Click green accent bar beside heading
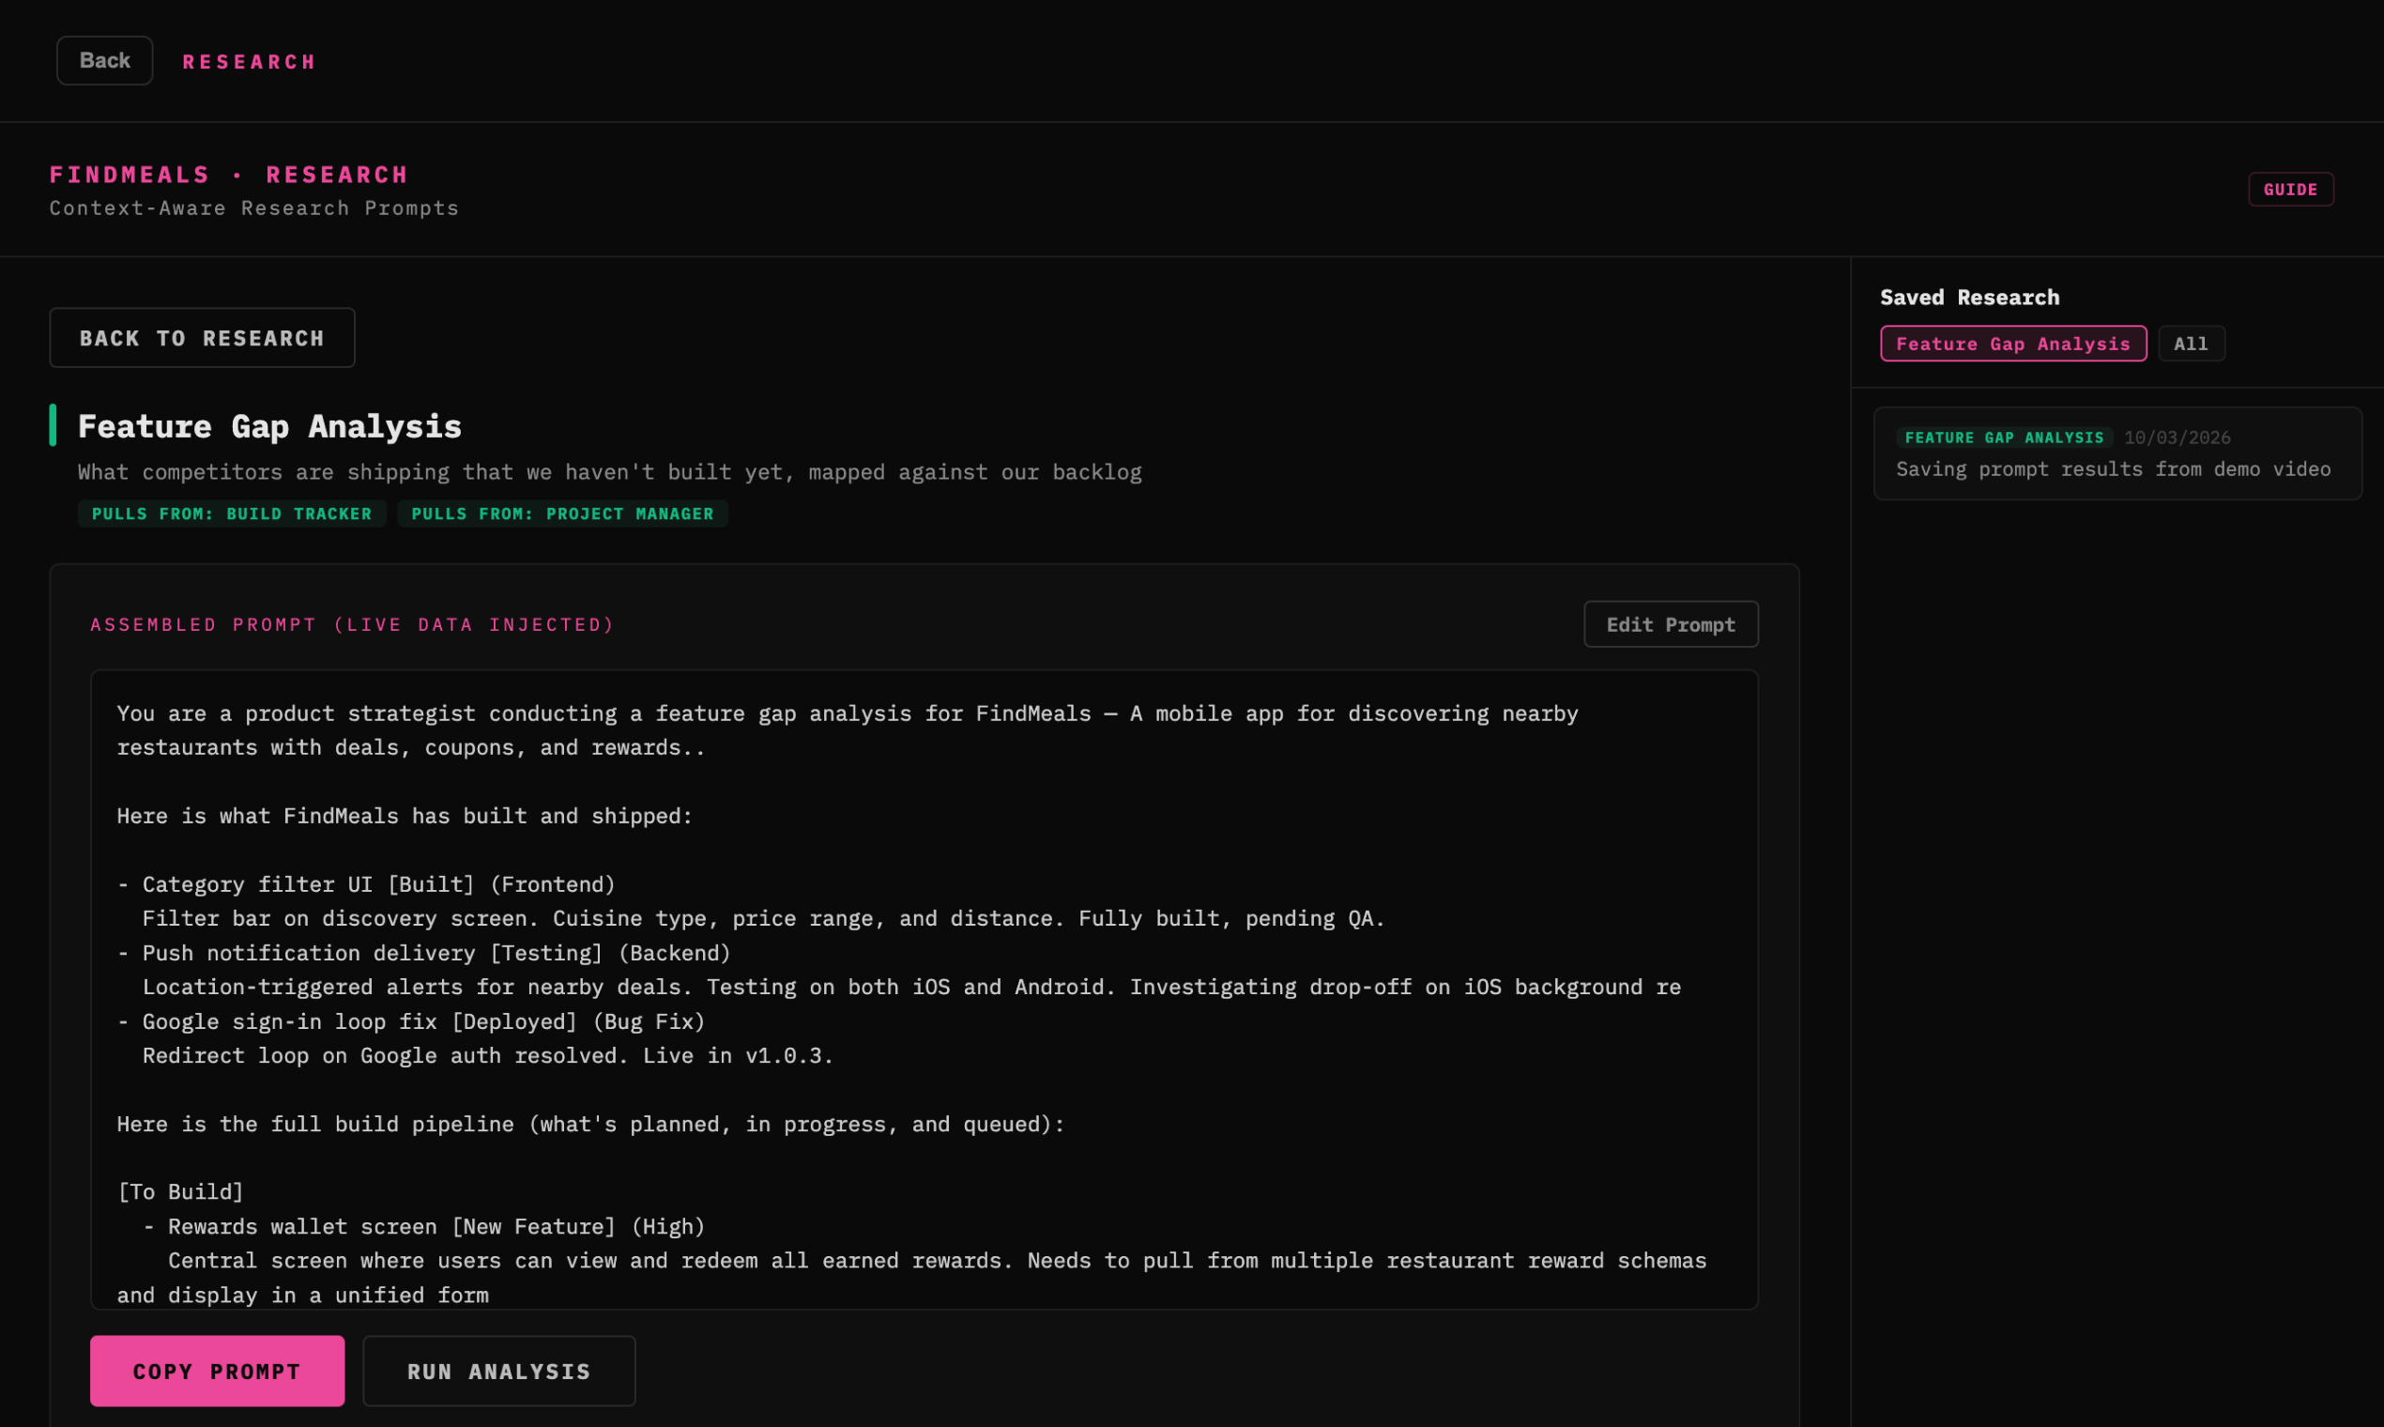This screenshot has width=2384, height=1427. 53,425
